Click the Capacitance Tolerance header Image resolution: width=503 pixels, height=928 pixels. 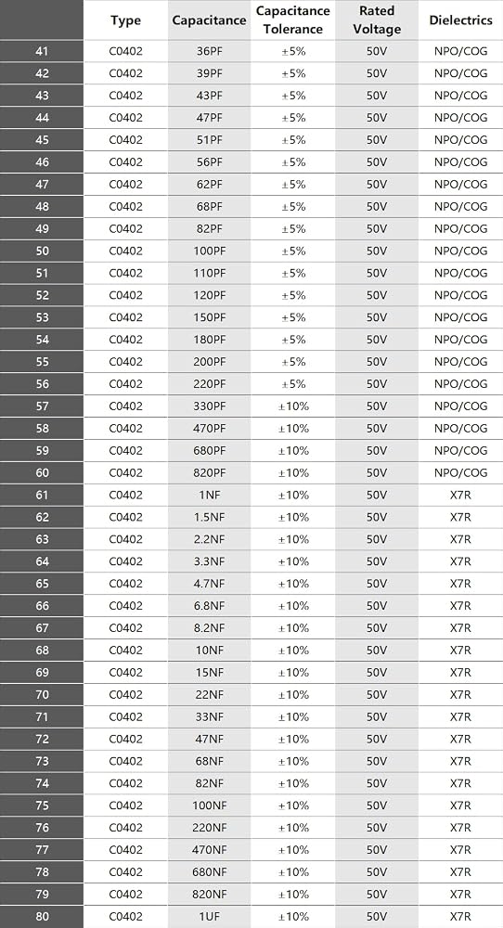pos(293,20)
